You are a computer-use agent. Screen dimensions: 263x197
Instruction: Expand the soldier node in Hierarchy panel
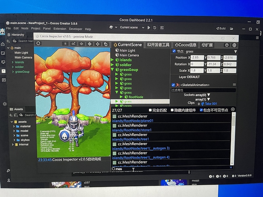click(13, 67)
